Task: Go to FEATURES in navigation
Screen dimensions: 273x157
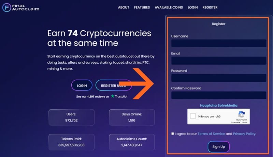Action: coord(142,7)
